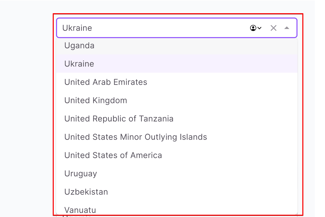The width and height of the screenshot is (325, 217).
Task: Open the contact autofill person icon
Action: (x=253, y=28)
